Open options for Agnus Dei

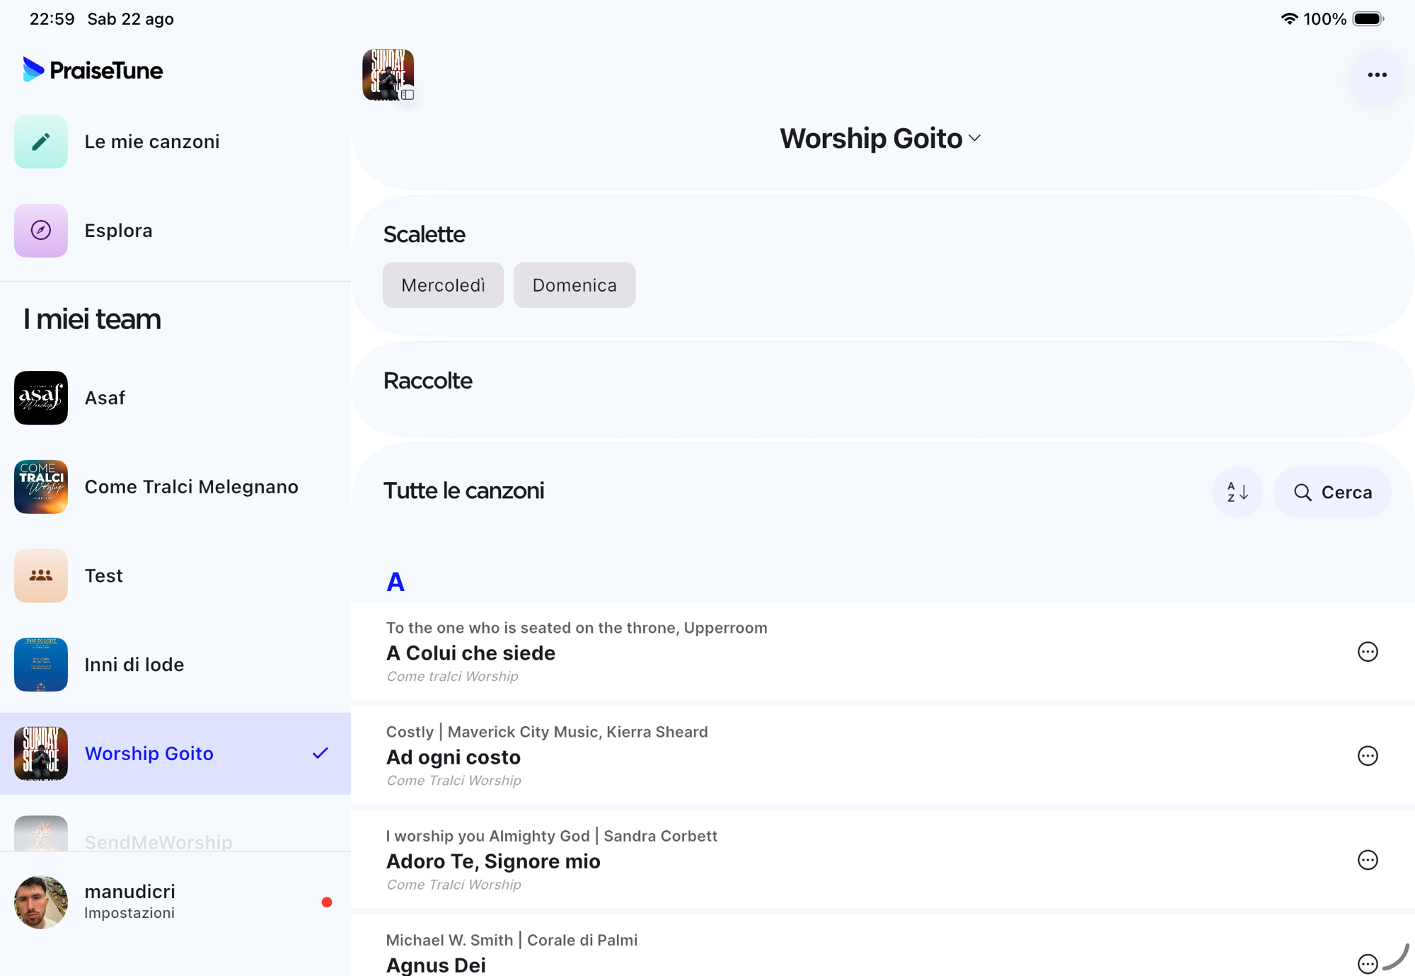pyautogui.click(x=1368, y=963)
